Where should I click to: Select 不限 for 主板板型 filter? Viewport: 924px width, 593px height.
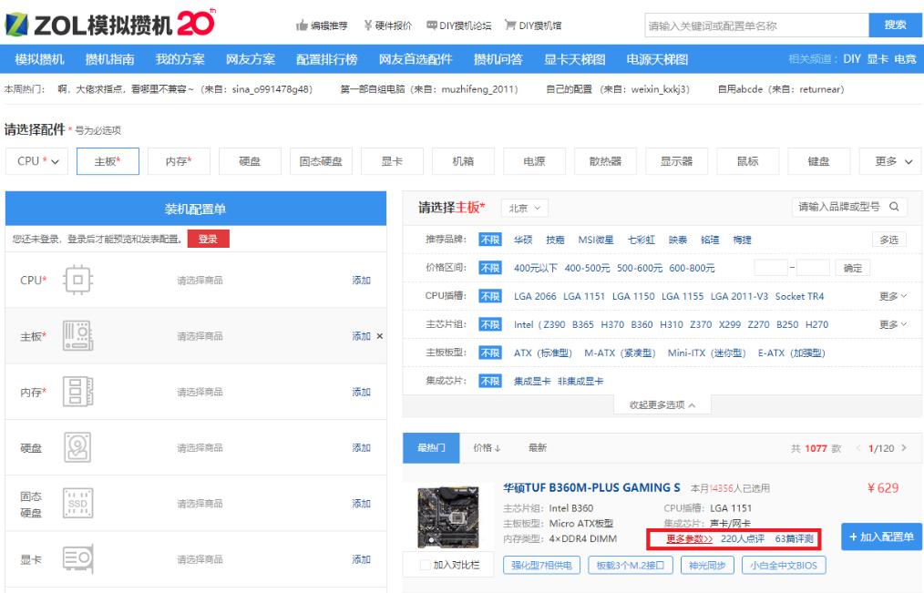[490, 353]
